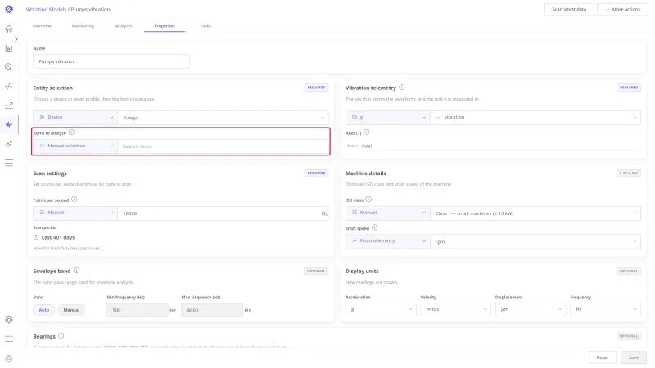Show info icon for Points per second

75,200
